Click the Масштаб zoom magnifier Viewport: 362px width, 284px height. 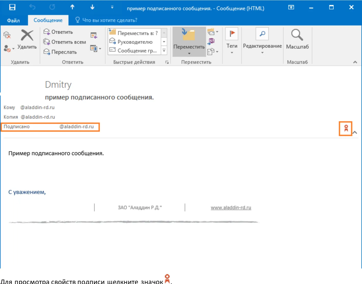(297, 39)
